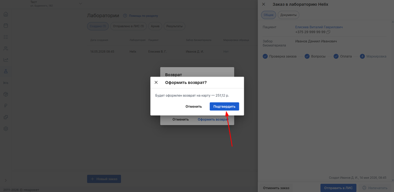Go to the 'Вопросы' step
The image size is (394, 192).
[315, 56]
